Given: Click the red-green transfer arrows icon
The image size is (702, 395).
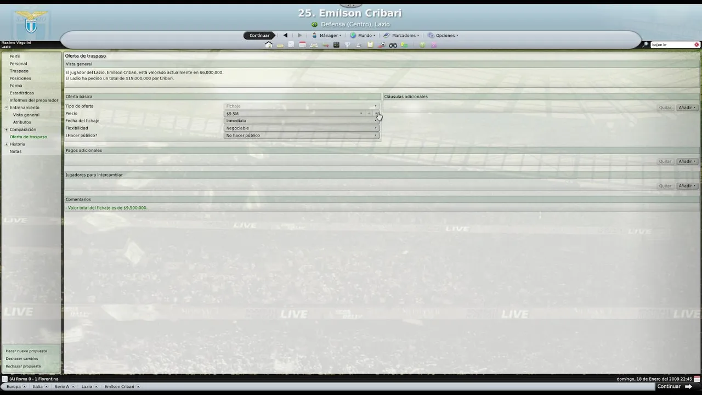Looking at the screenshot, I should point(325,46).
